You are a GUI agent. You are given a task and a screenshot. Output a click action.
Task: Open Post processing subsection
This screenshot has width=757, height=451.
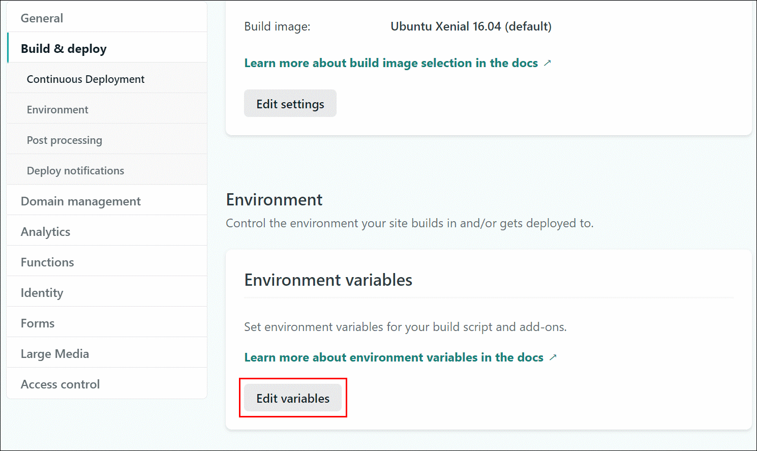65,140
